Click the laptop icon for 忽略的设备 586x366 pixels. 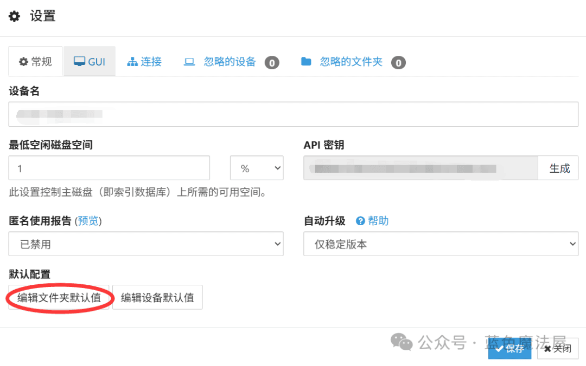click(x=189, y=62)
